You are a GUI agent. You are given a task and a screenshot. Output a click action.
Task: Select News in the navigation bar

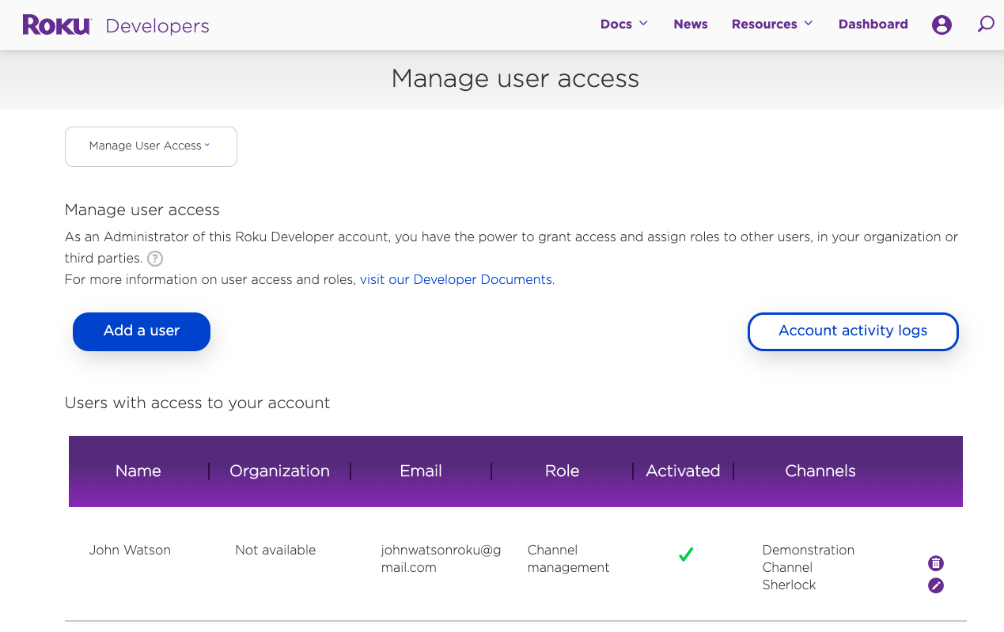click(690, 24)
